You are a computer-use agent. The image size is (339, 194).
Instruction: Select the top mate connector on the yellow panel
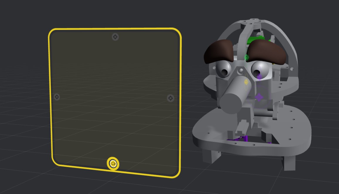coord(115,37)
